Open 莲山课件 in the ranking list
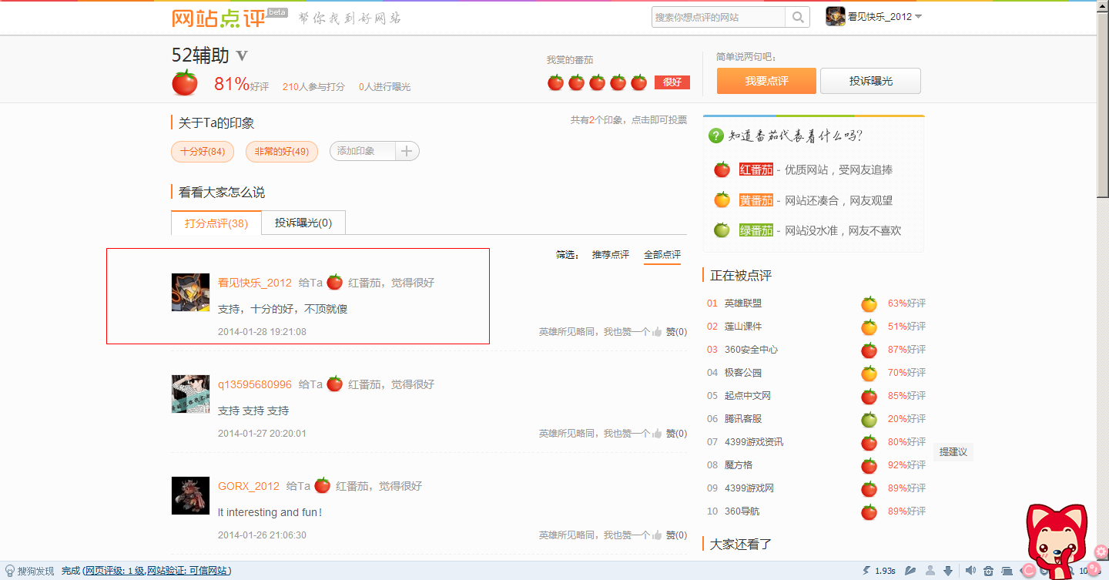 coord(743,327)
